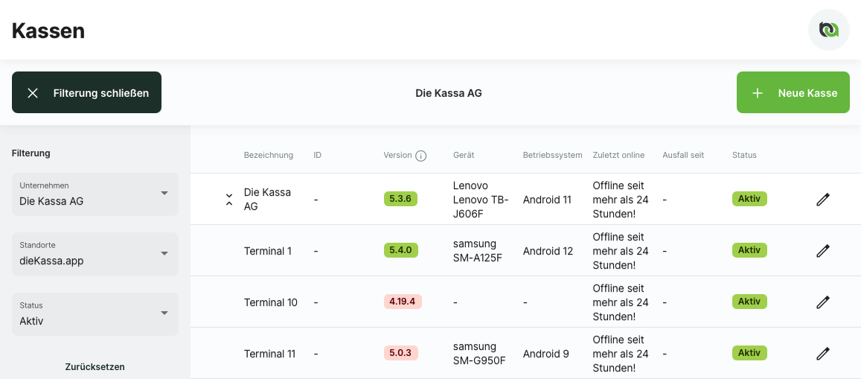Edit Terminal 10 via pencil icon
Screen dimensions: 861x379
click(x=822, y=302)
